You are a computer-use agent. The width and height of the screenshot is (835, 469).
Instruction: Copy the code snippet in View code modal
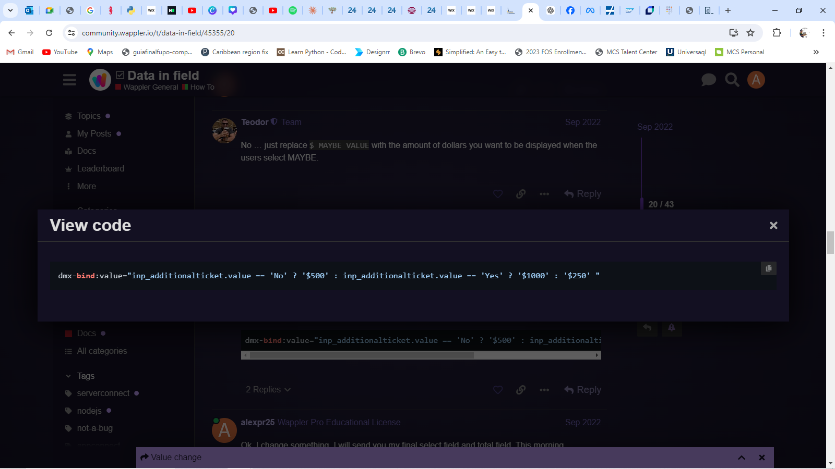tap(768, 268)
